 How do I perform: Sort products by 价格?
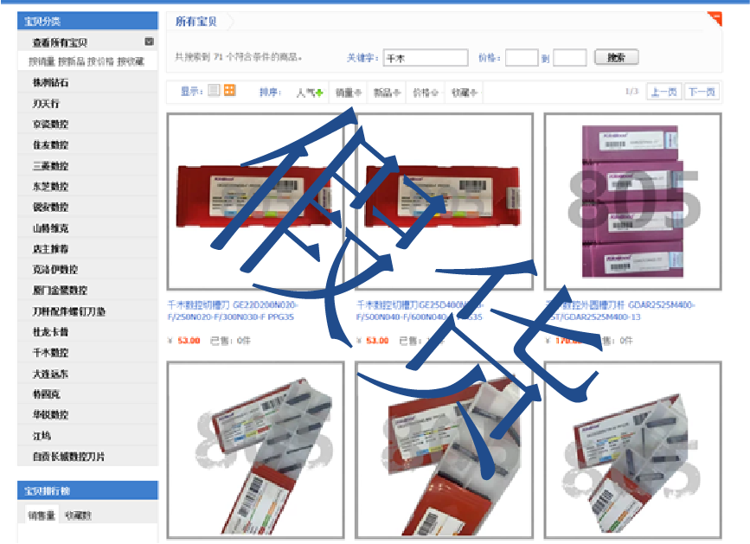click(x=426, y=93)
